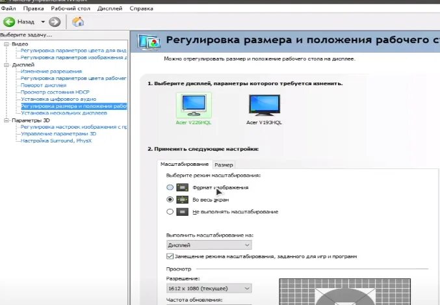Open the Выполнить масштабирование на dropdown
The image size is (440, 305).
pos(209,245)
